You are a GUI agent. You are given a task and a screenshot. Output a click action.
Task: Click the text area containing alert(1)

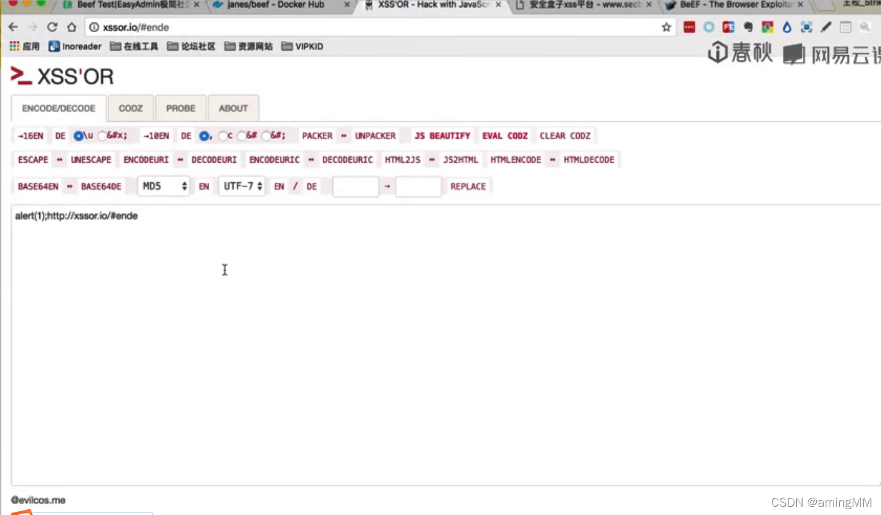[x=446, y=345]
